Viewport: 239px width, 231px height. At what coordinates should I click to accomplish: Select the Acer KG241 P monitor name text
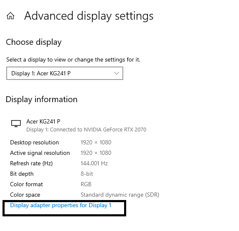43,121
